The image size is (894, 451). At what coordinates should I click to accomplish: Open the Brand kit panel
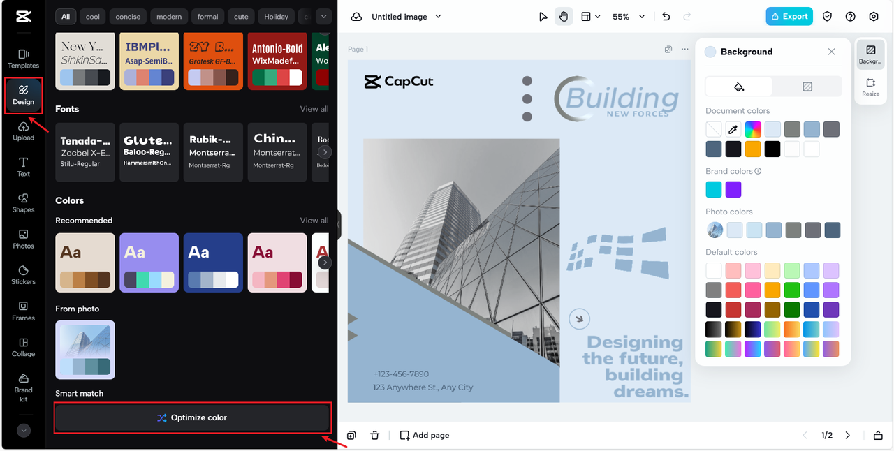[23, 387]
